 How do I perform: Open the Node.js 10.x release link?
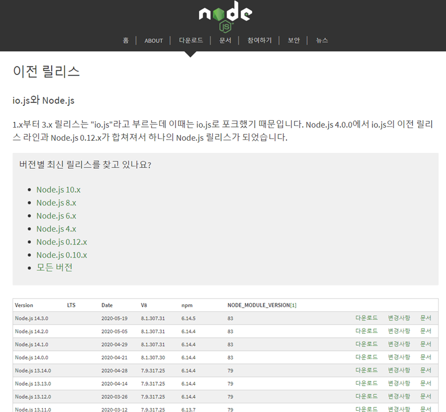pyautogui.click(x=58, y=189)
